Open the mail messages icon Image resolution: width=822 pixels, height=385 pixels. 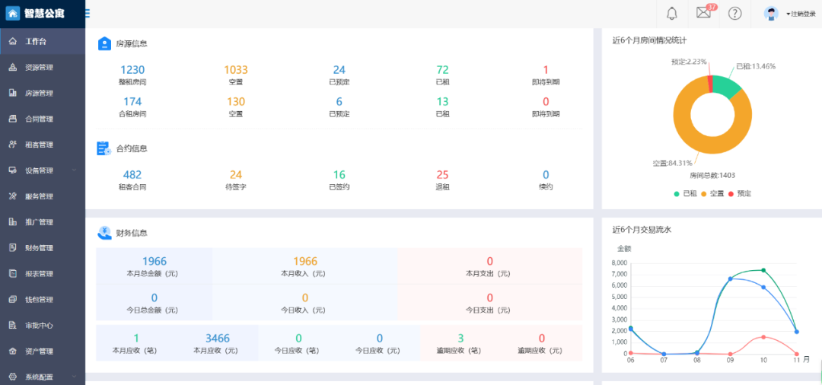[703, 13]
